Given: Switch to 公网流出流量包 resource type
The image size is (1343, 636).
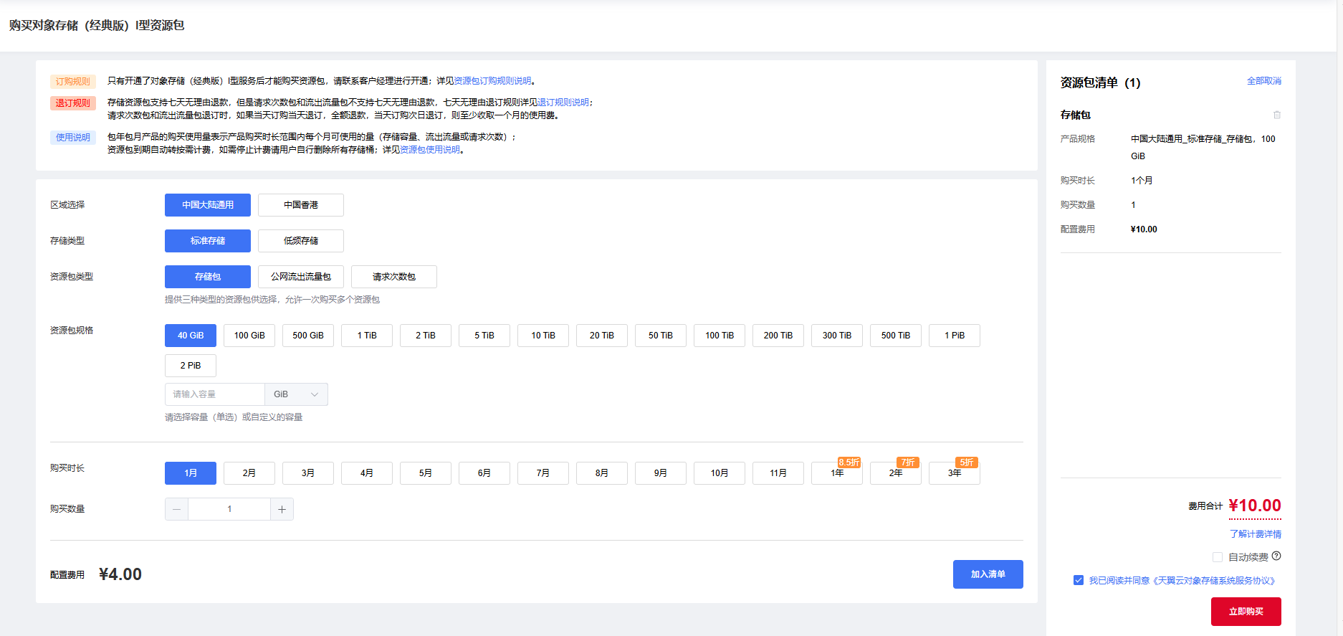Looking at the screenshot, I should click(x=300, y=277).
